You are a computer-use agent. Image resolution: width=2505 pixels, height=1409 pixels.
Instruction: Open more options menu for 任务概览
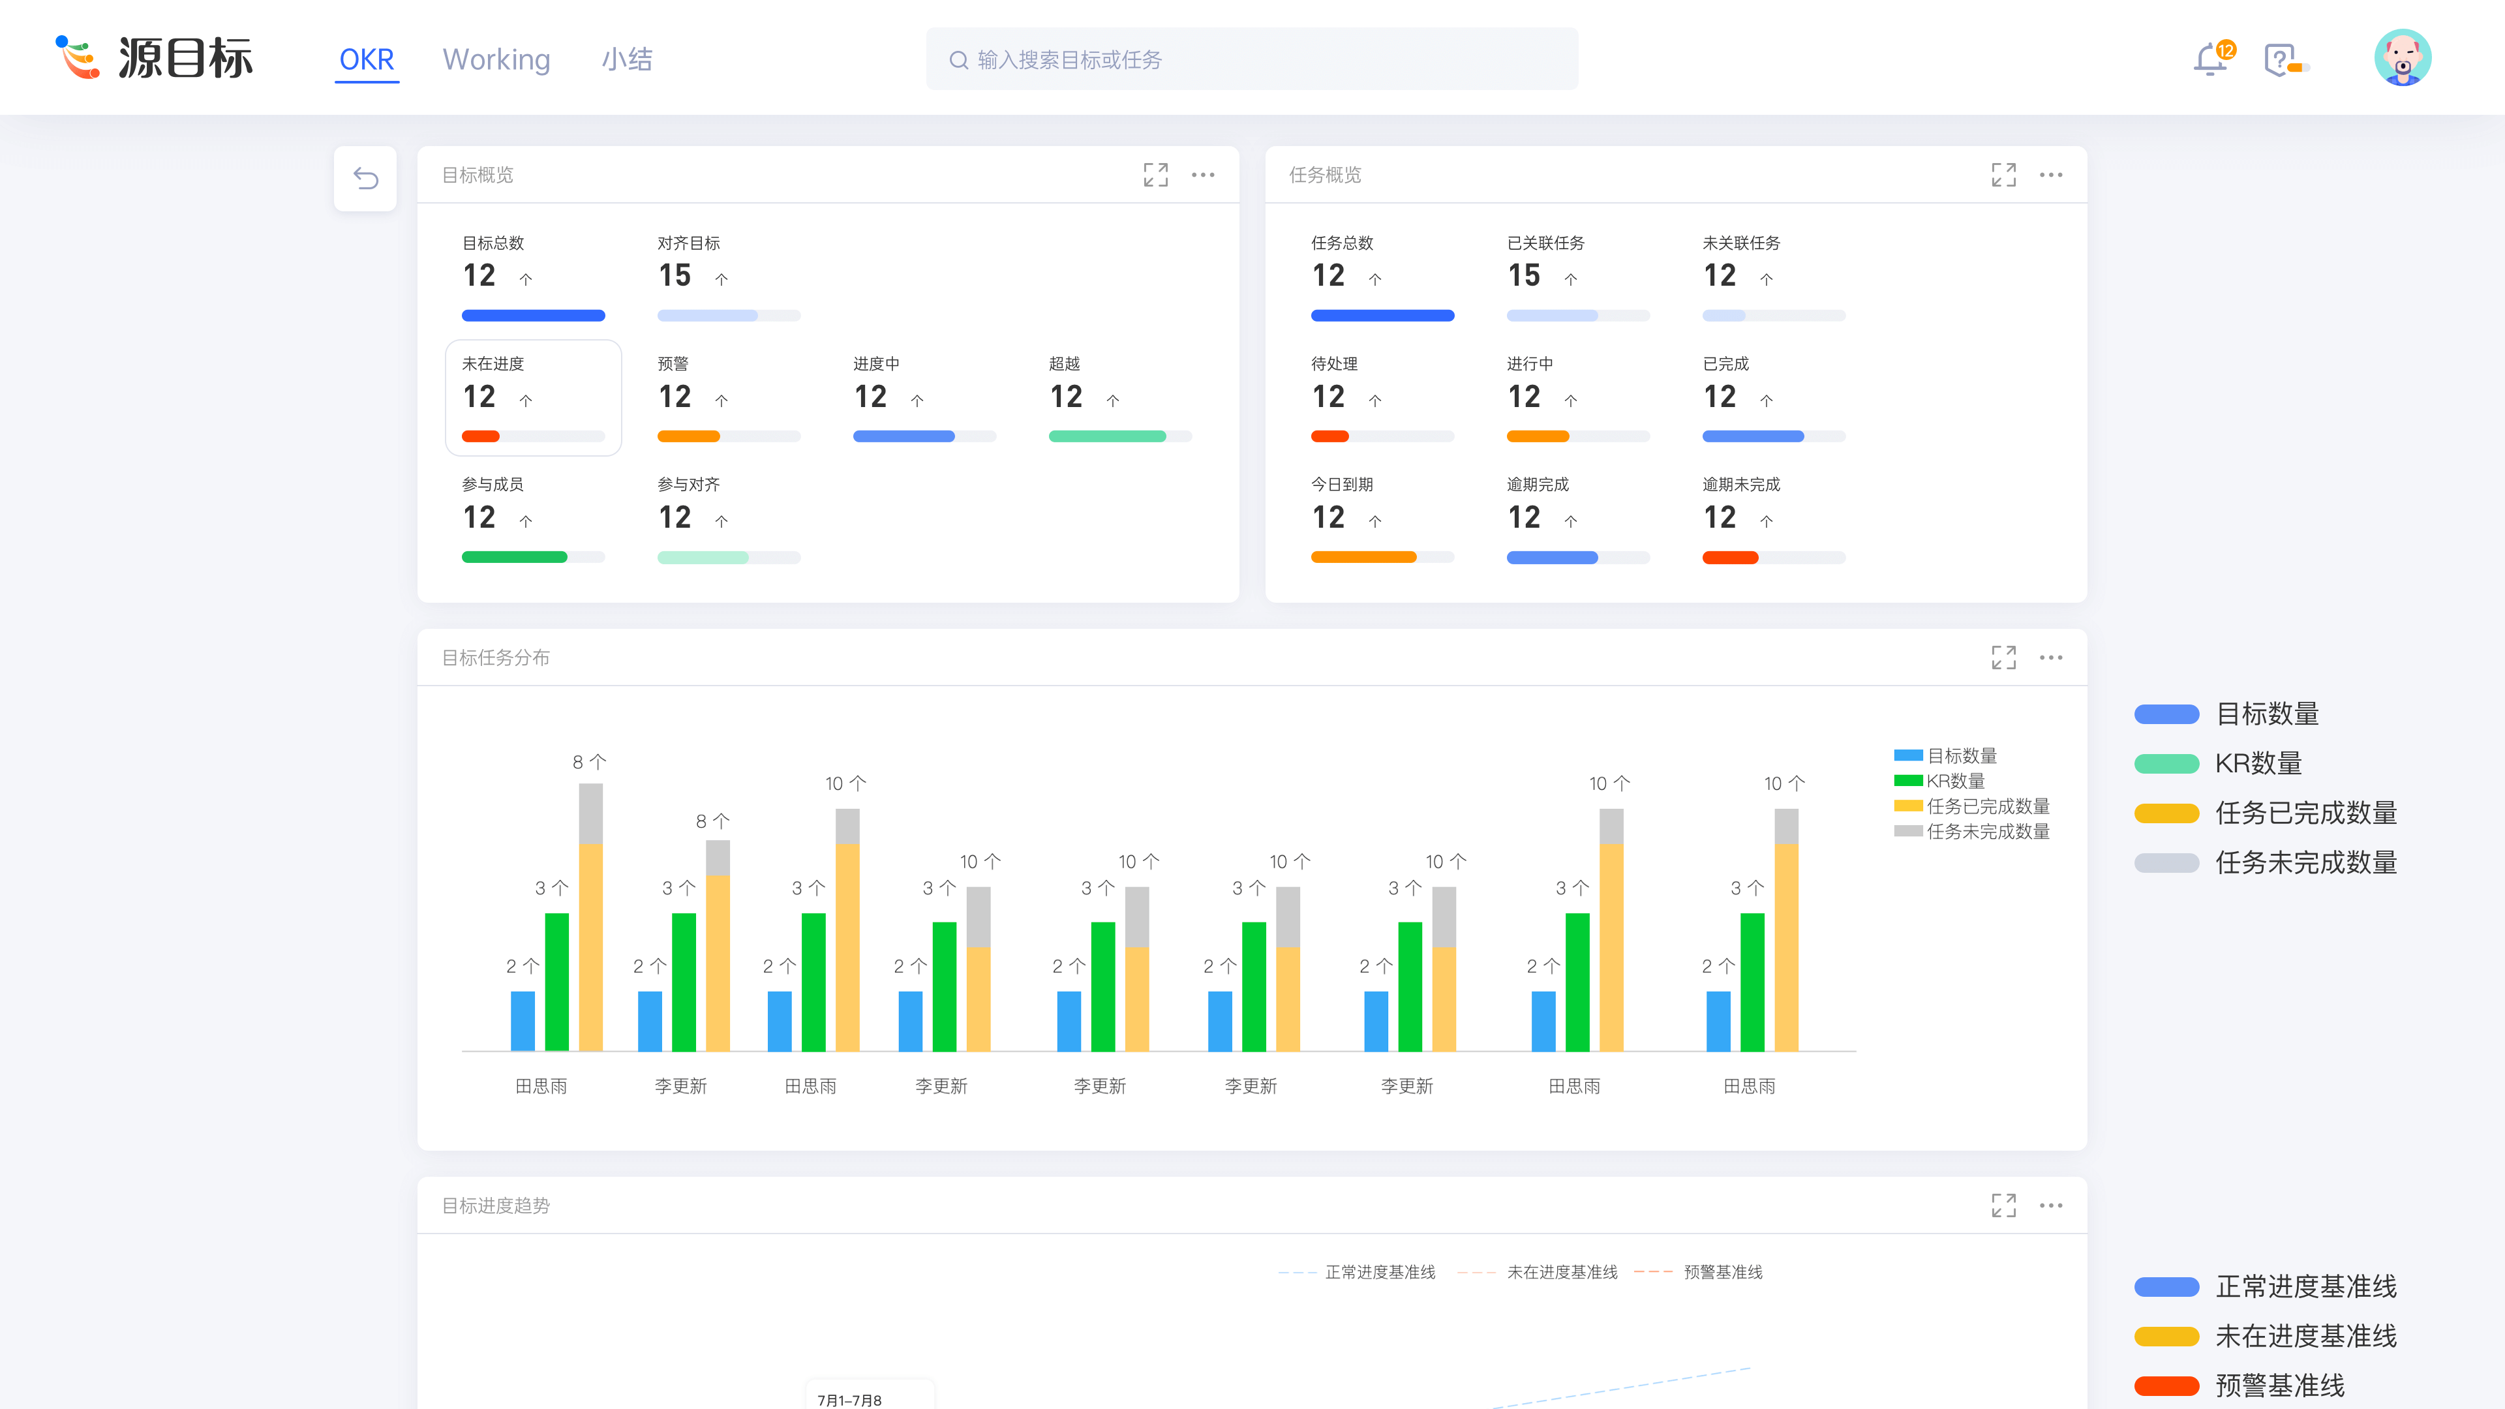click(x=2051, y=175)
